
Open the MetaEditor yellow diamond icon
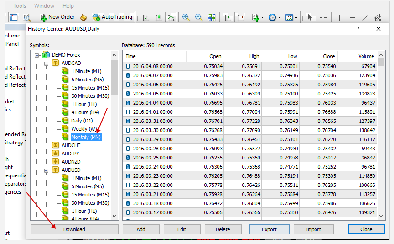83,17
